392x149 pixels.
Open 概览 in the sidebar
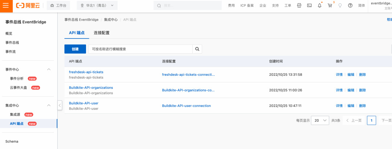pyautogui.click(x=9, y=33)
